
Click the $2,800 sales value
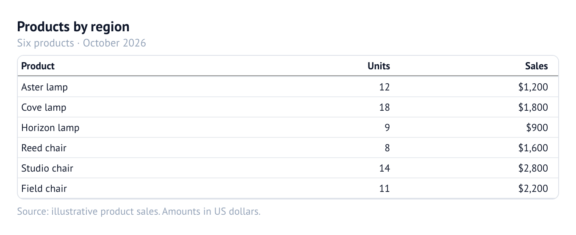pos(533,168)
